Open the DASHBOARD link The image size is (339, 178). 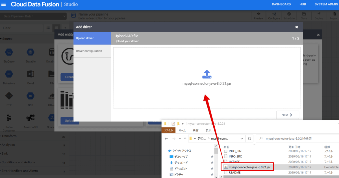coord(281,4)
